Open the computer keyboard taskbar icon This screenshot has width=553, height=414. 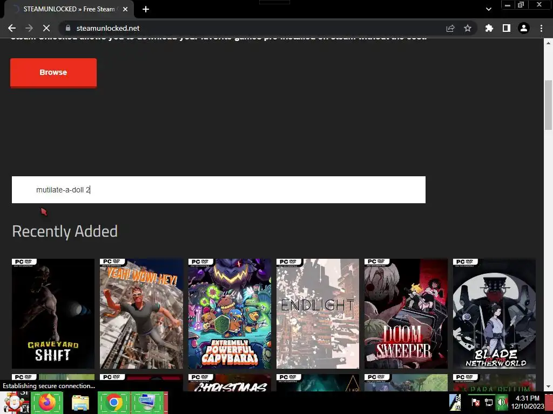point(148,402)
